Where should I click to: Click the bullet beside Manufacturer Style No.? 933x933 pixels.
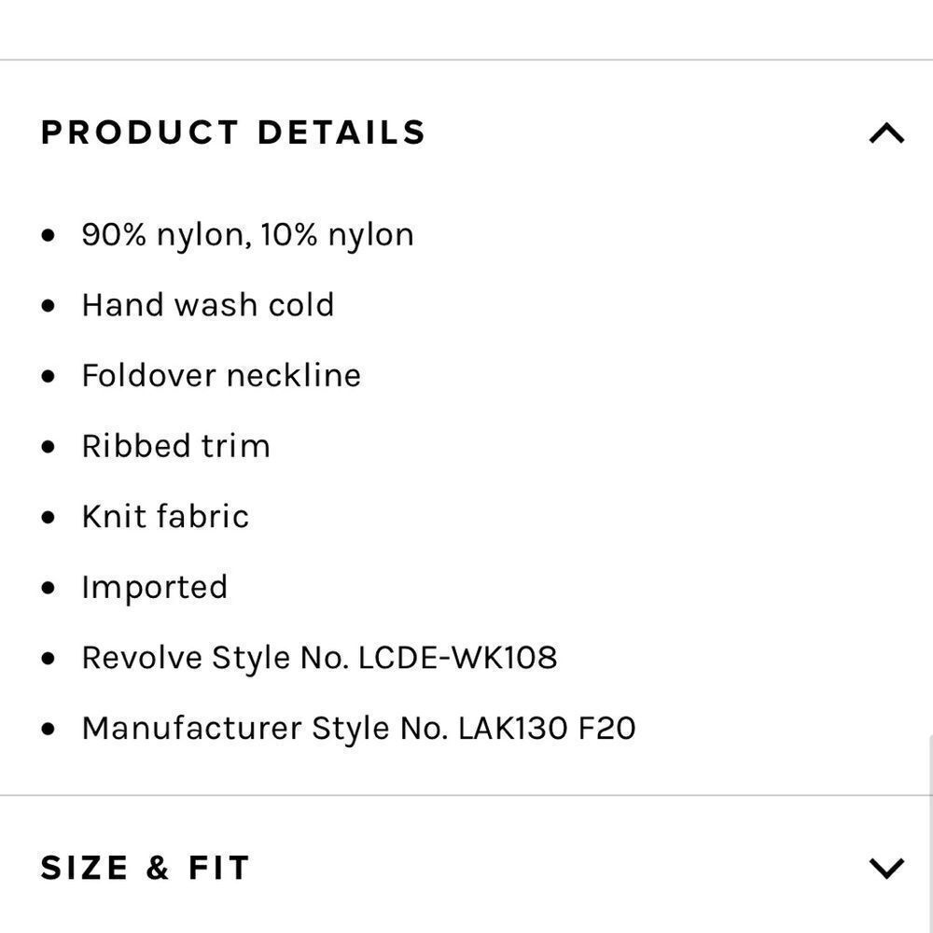49,729
